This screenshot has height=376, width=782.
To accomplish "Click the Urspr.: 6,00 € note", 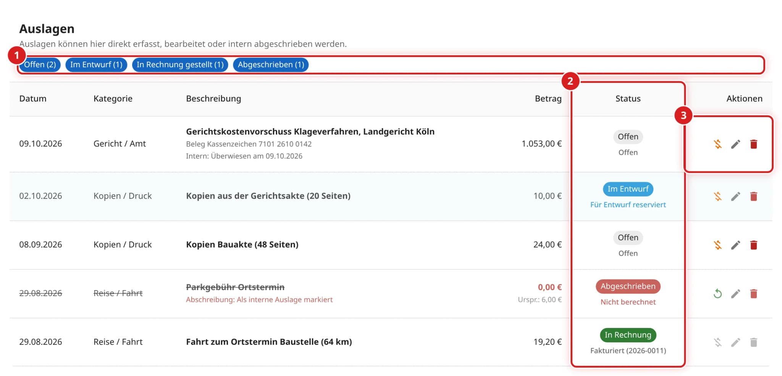I will [x=540, y=300].
